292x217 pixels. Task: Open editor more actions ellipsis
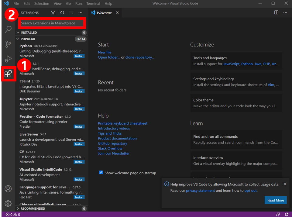(285, 12)
